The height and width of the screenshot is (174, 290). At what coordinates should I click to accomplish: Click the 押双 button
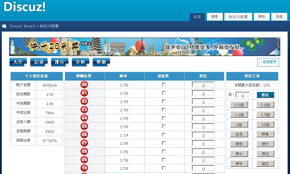click(239, 144)
